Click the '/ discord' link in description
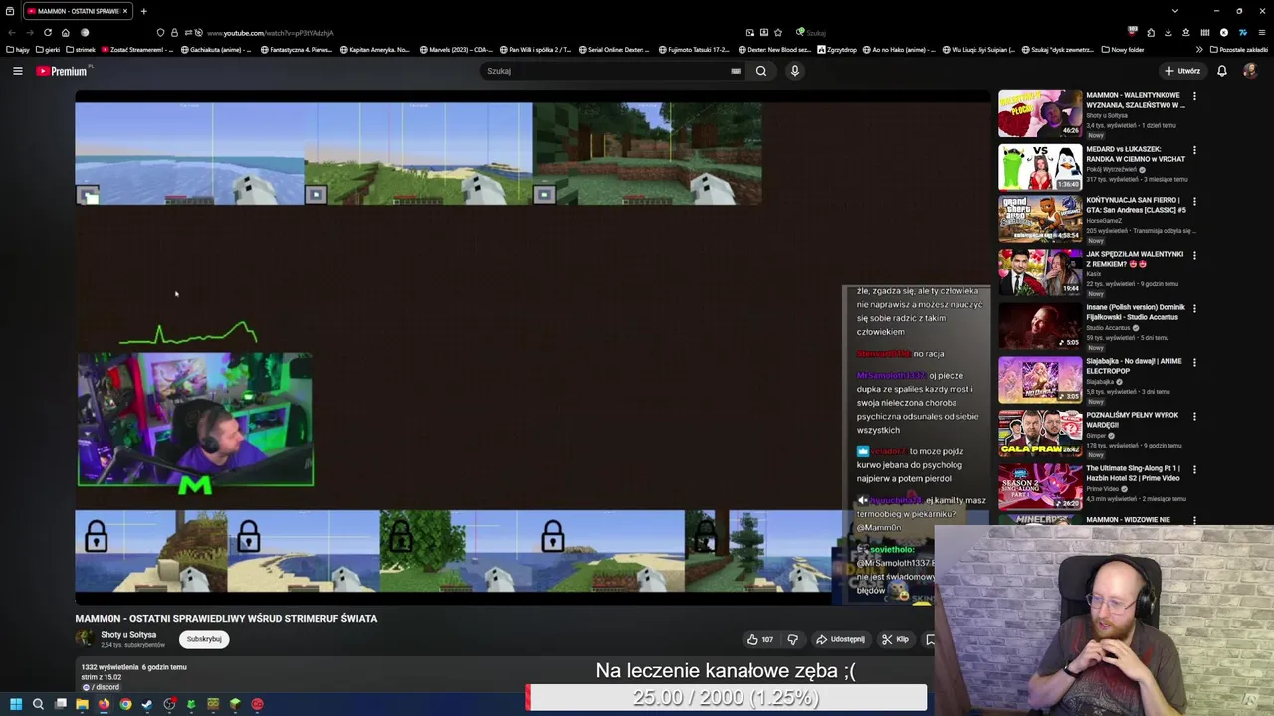 tap(100, 687)
